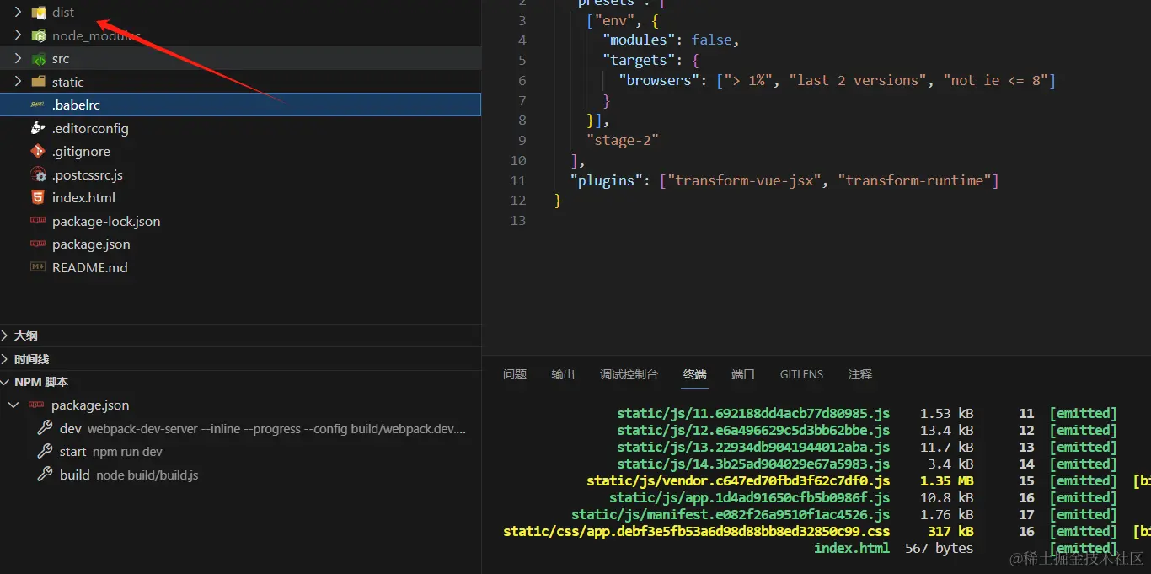The height and width of the screenshot is (574, 1151).
Task: Click the index.html HTML5 icon
Action: 38,197
